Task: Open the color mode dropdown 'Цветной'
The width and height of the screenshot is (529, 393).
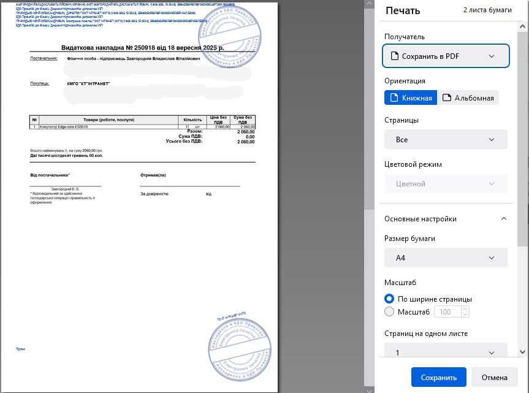Action: 446,183
